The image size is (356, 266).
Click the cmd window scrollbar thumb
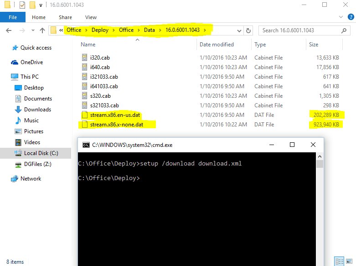pyautogui.click(x=320, y=164)
